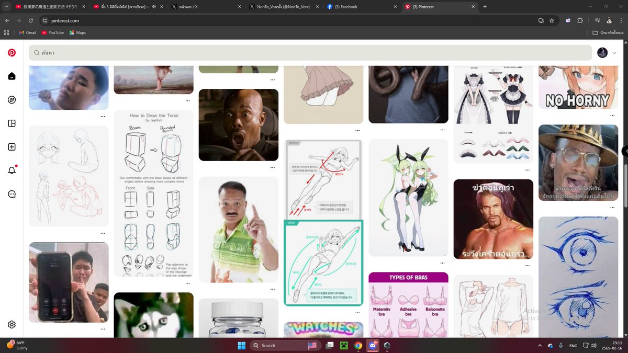
Task: Go forward in browser history
Action: pos(19,20)
